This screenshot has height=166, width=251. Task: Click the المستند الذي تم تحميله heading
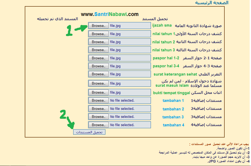click(x=57, y=19)
